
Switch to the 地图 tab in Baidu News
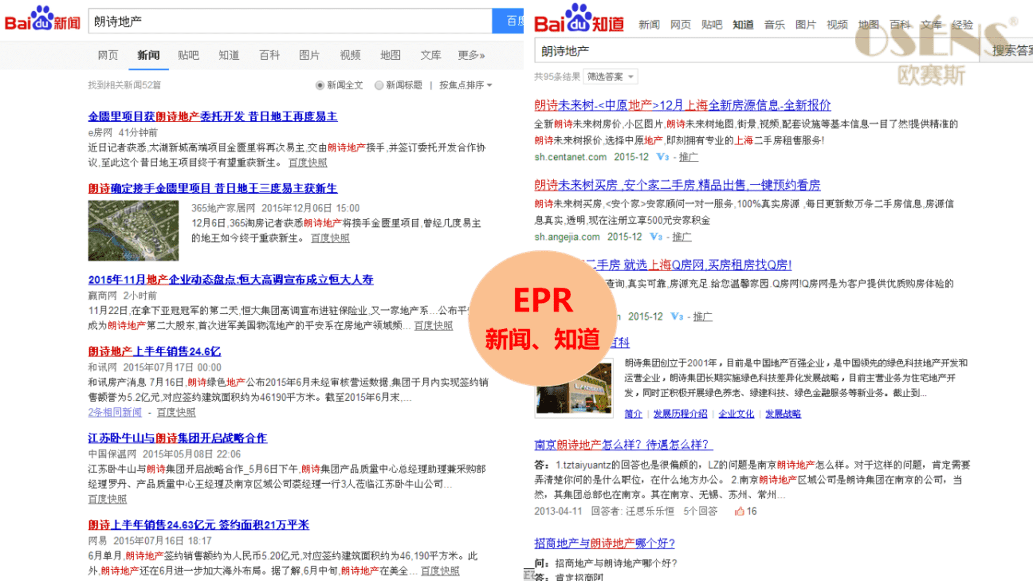point(391,55)
